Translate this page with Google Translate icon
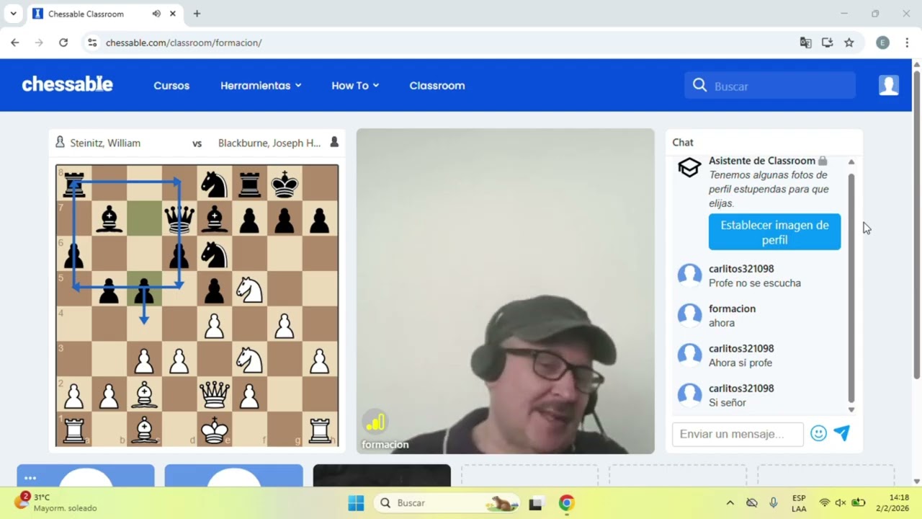This screenshot has height=519, width=922. pyautogui.click(x=805, y=43)
